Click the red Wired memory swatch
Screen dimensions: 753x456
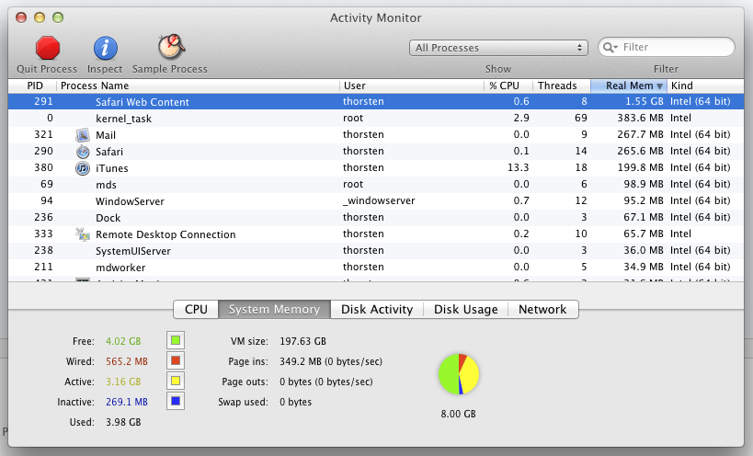(x=176, y=360)
